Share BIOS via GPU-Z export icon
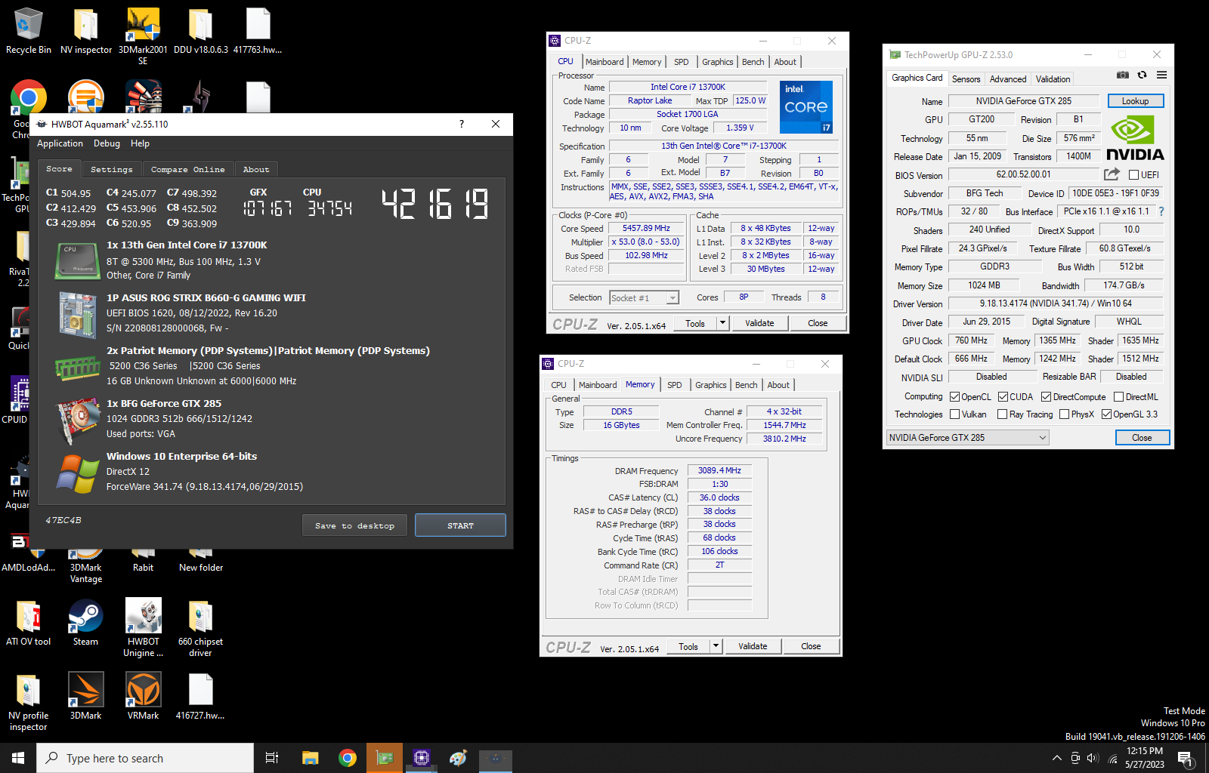 [x=1112, y=174]
